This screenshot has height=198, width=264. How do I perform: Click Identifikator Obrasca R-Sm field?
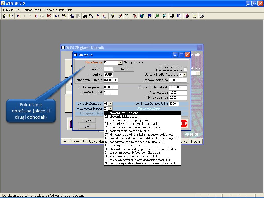tap(174, 104)
